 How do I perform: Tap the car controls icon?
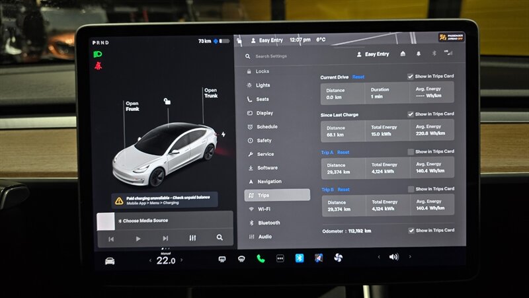110,260
